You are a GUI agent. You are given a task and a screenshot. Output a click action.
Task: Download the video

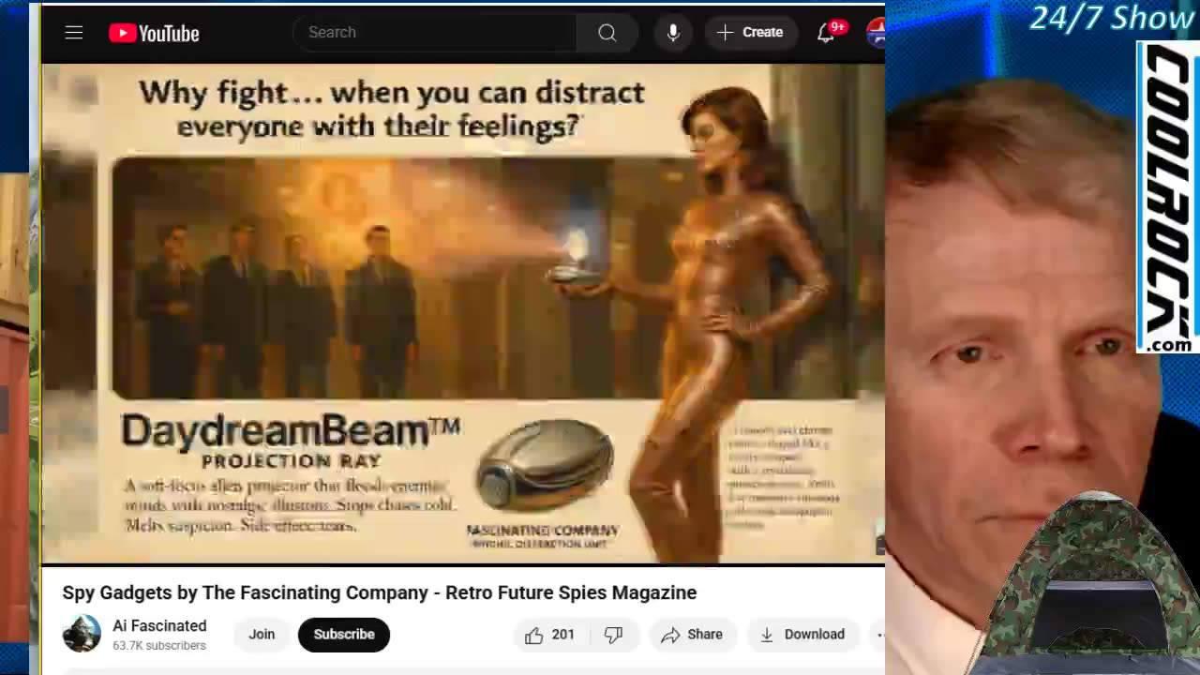pos(802,635)
